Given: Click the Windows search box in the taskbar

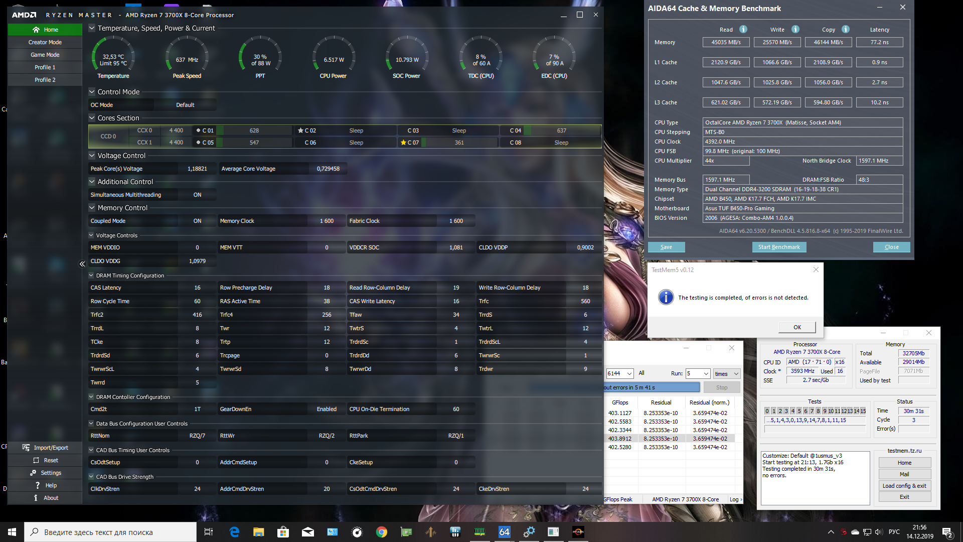Looking at the screenshot, I should 110,532.
